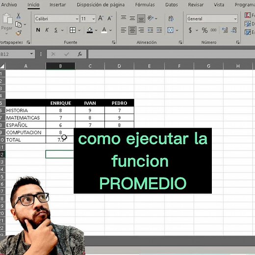Increase decimal places icon
The height and width of the screenshot is (255, 255).
225,30
